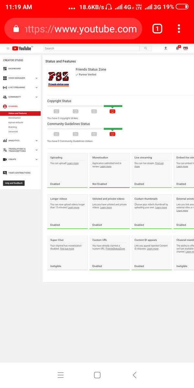Click the Channel person icon

(5, 106)
